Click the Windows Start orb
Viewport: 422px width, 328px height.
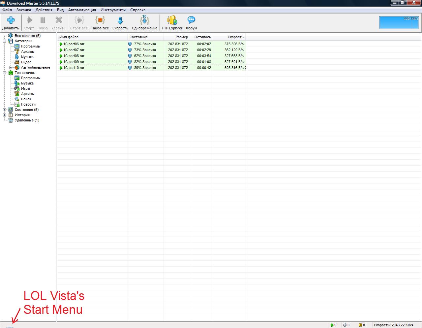click(x=10, y=327)
